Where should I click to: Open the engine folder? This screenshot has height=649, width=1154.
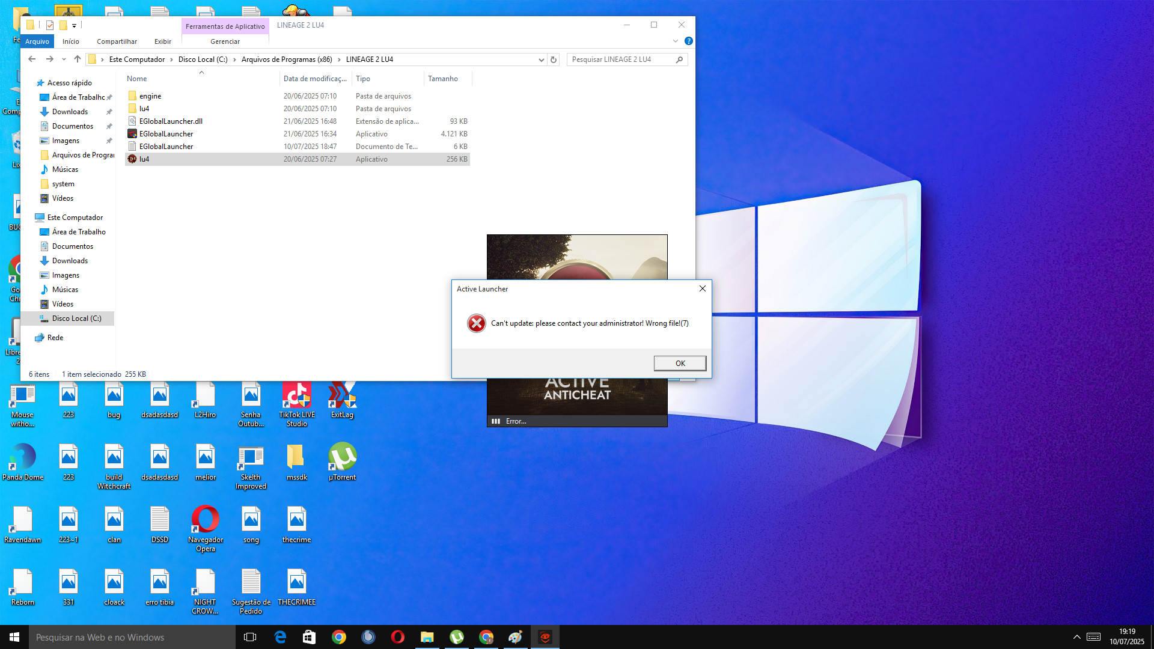[150, 96]
